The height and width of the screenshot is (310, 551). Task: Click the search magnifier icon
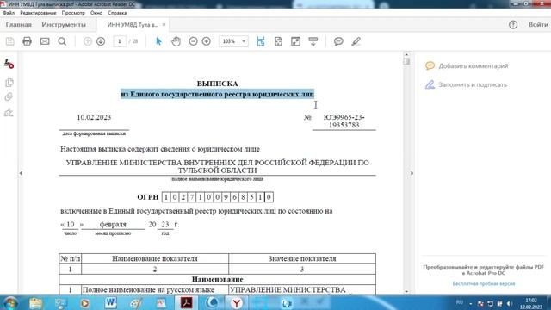(x=62, y=41)
